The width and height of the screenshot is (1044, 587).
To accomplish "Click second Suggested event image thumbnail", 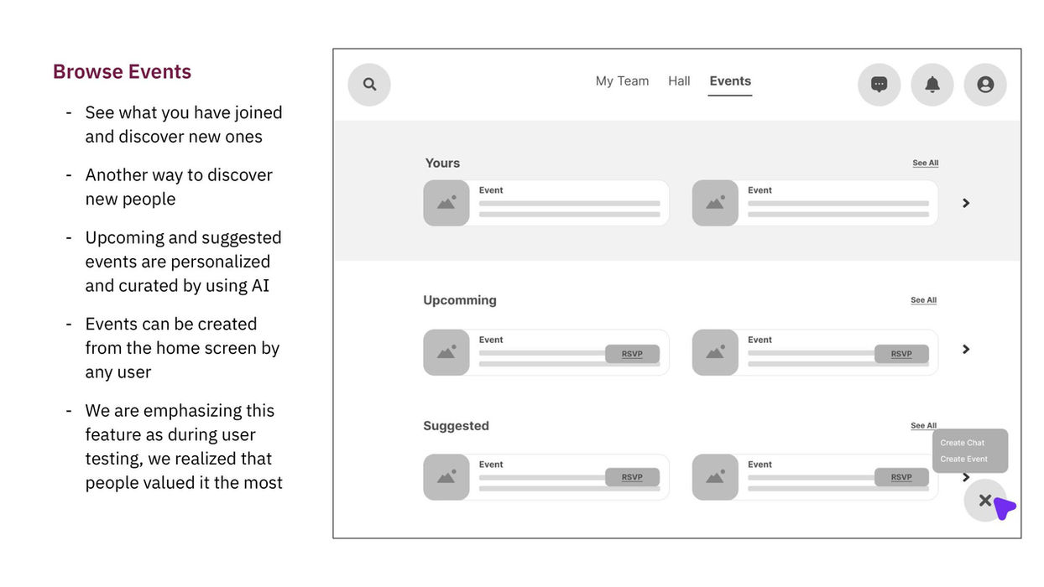I will pos(715,477).
